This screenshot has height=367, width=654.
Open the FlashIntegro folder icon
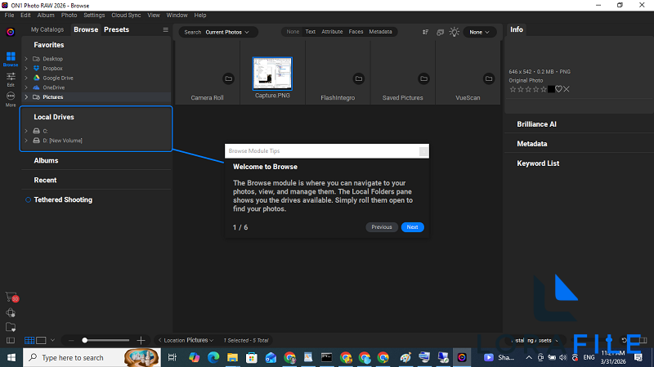coord(359,78)
